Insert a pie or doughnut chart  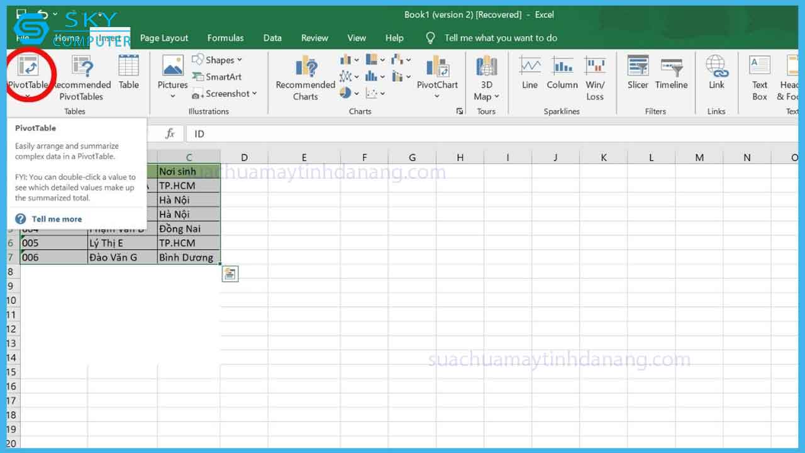349,92
